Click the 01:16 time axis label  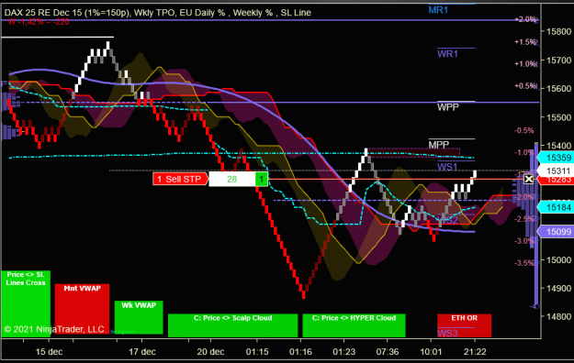point(300,352)
